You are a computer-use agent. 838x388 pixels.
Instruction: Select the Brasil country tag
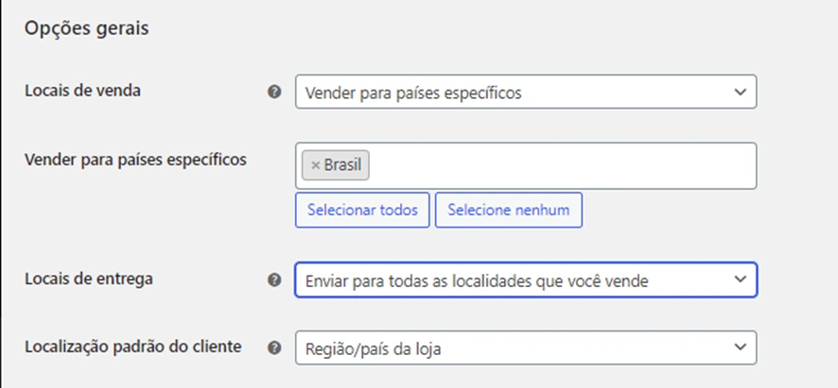pyautogui.click(x=343, y=165)
